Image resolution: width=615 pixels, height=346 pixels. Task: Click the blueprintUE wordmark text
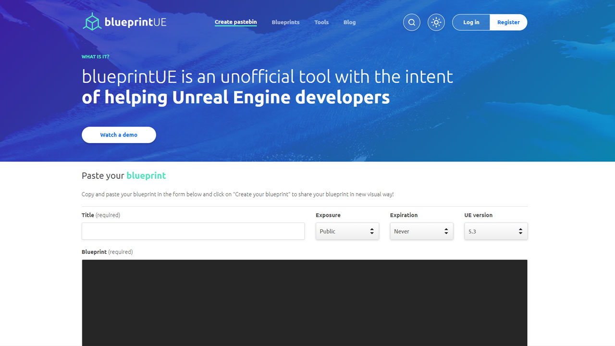tap(135, 22)
